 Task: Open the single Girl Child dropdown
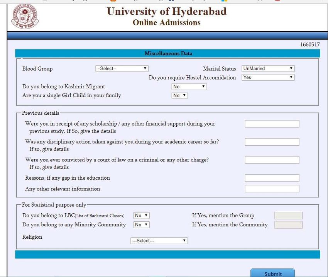pos(179,95)
